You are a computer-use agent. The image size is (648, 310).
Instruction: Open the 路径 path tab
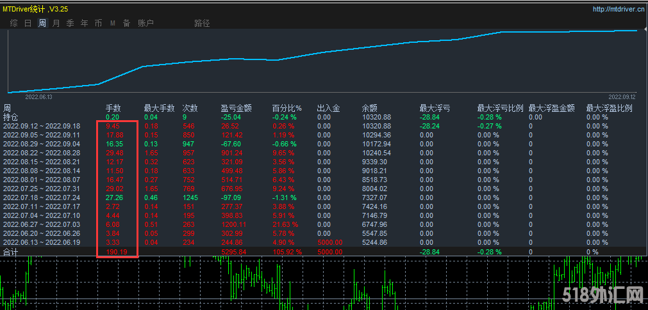pyautogui.click(x=202, y=23)
